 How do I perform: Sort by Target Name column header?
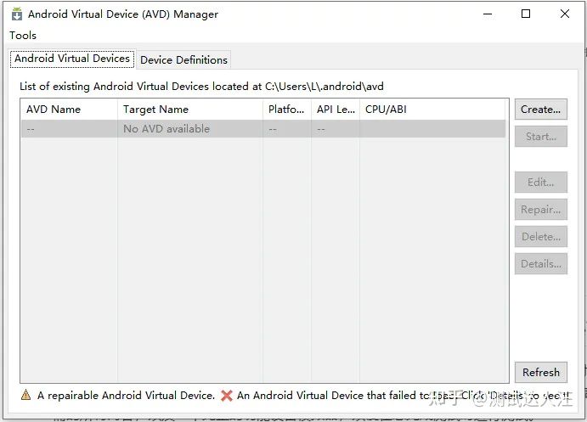(190, 110)
